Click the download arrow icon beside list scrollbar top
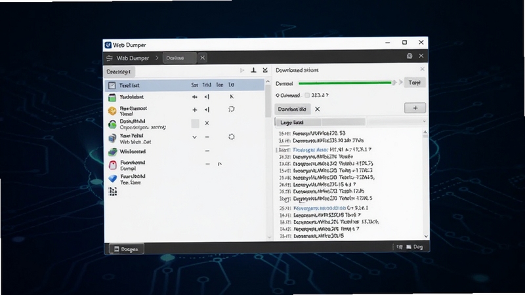Screen dimensions: 525x295 (x=265, y=70)
